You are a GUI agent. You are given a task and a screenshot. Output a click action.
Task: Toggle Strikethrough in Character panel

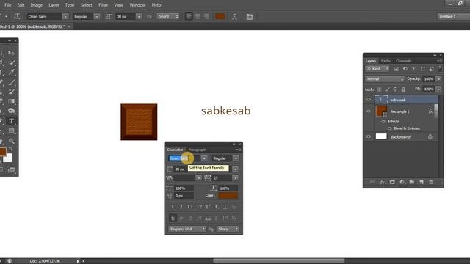pos(234,207)
